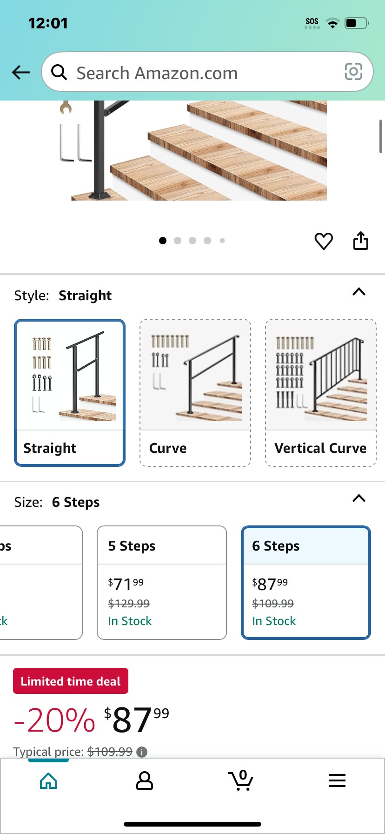Tap the Limited time deal badge
This screenshot has height=834, width=385.
[71, 681]
